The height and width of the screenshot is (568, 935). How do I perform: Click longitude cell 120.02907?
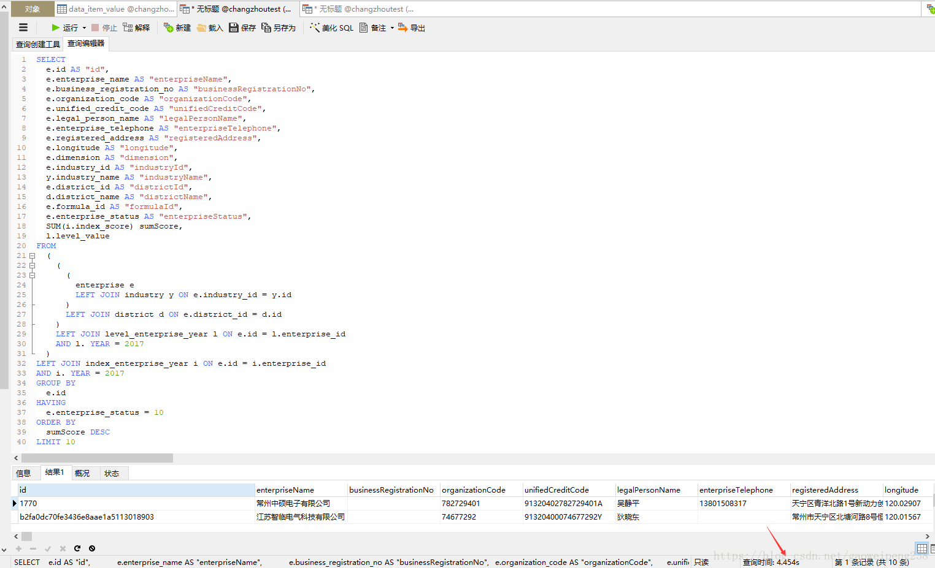[908, 503]
